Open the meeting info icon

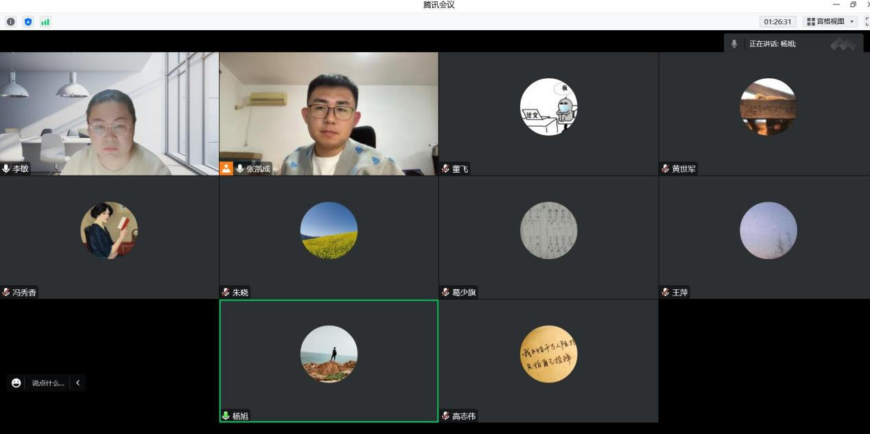11,22
